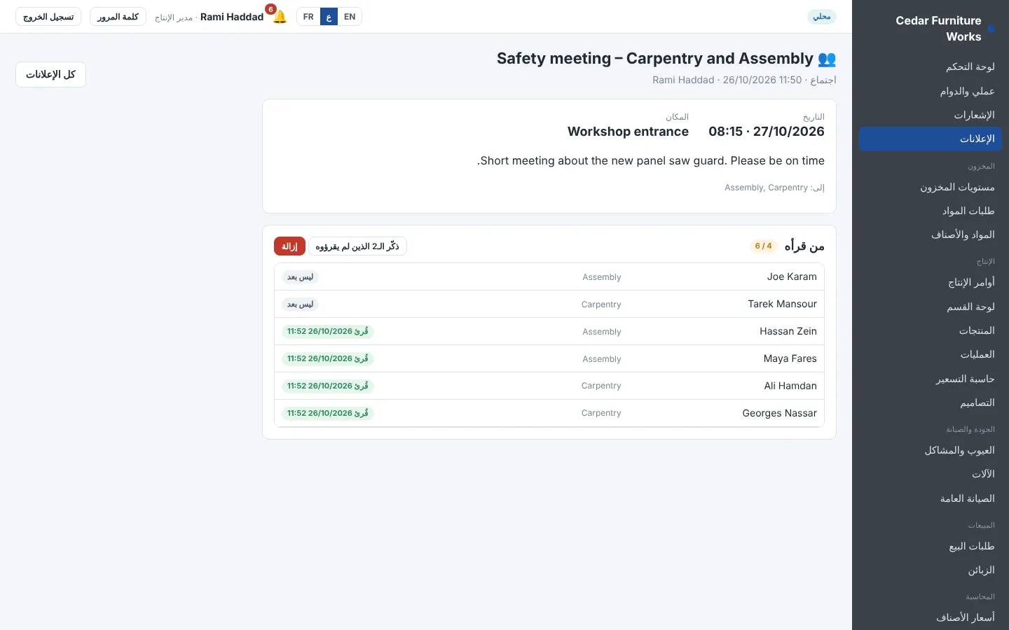Click the 6 / 4 read count badge
This screenshot has width=1009, height=630.
pos(764,246)
